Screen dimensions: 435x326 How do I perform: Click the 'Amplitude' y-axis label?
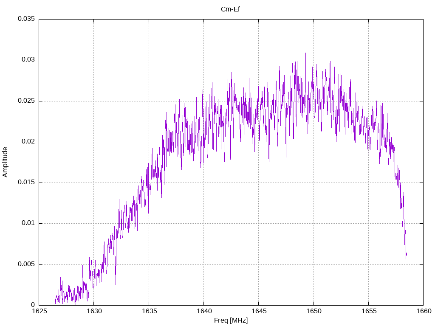point(5,162)
